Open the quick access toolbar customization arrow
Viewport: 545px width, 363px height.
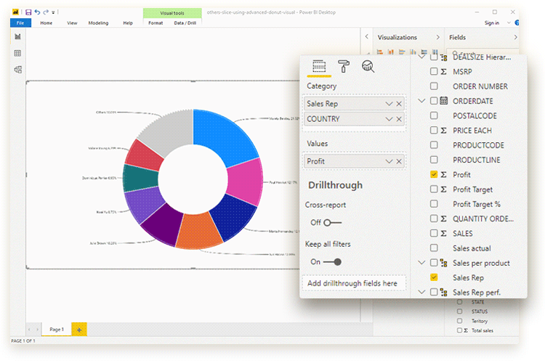click(x=53, y=12)
